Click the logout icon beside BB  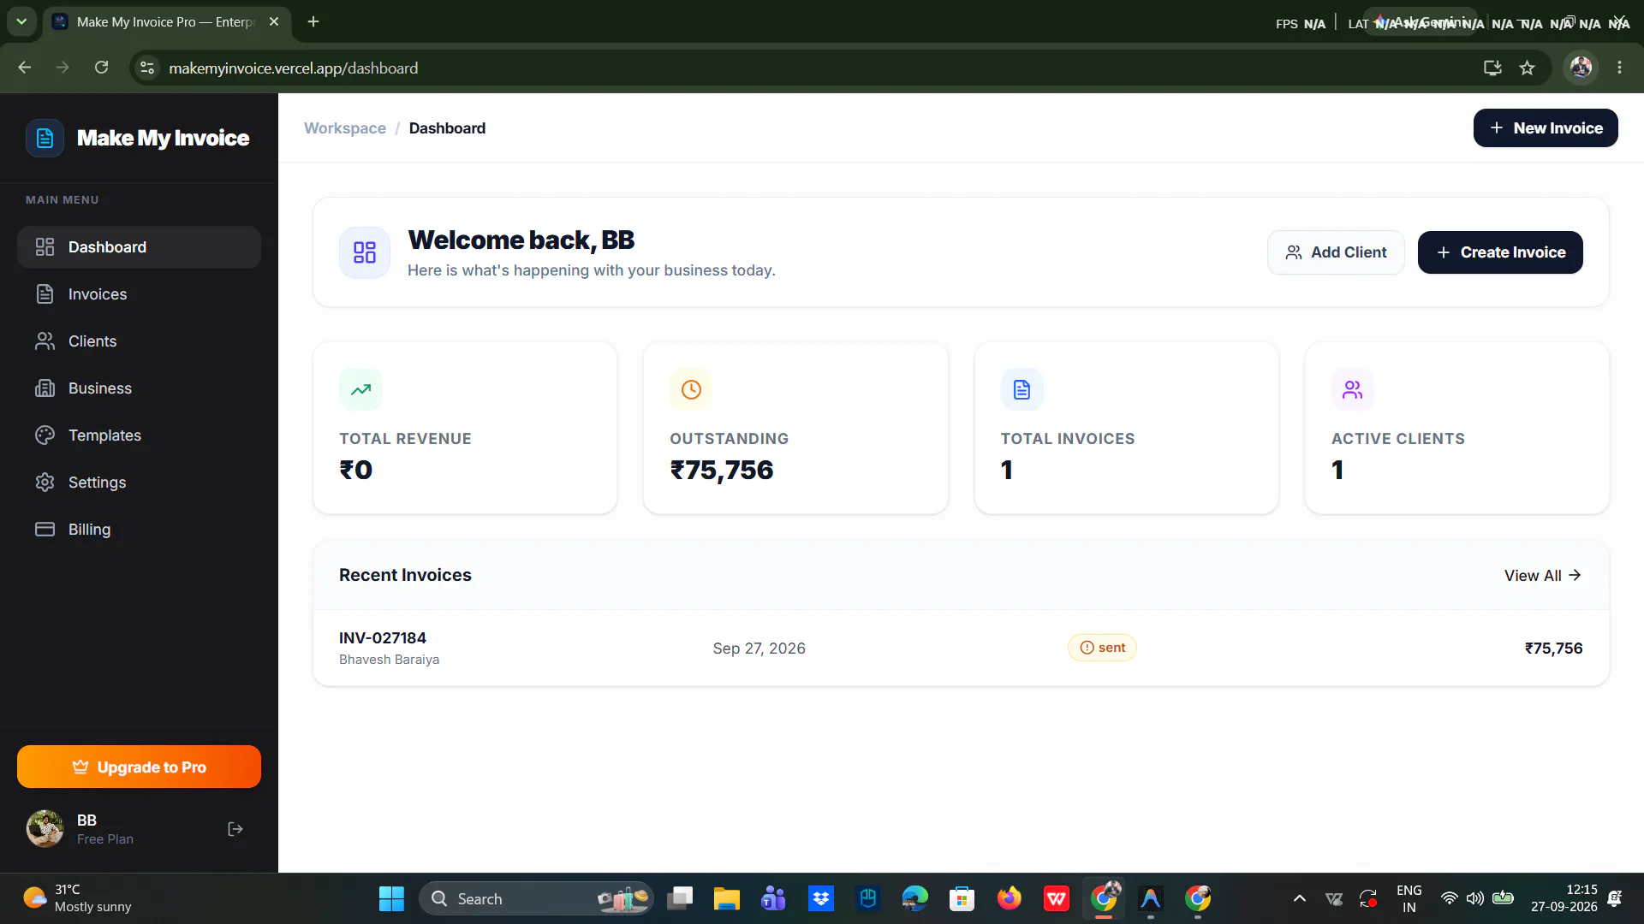click(x=235, y=829)
